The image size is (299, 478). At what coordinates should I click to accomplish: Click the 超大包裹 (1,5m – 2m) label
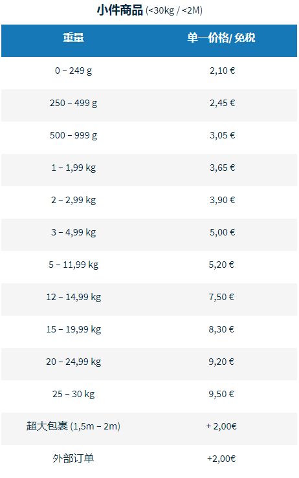click(73, 426)
